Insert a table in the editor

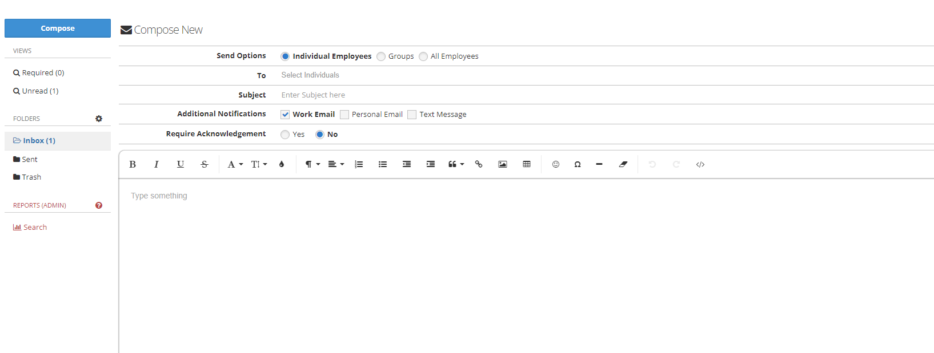click(x=527, y=164)
